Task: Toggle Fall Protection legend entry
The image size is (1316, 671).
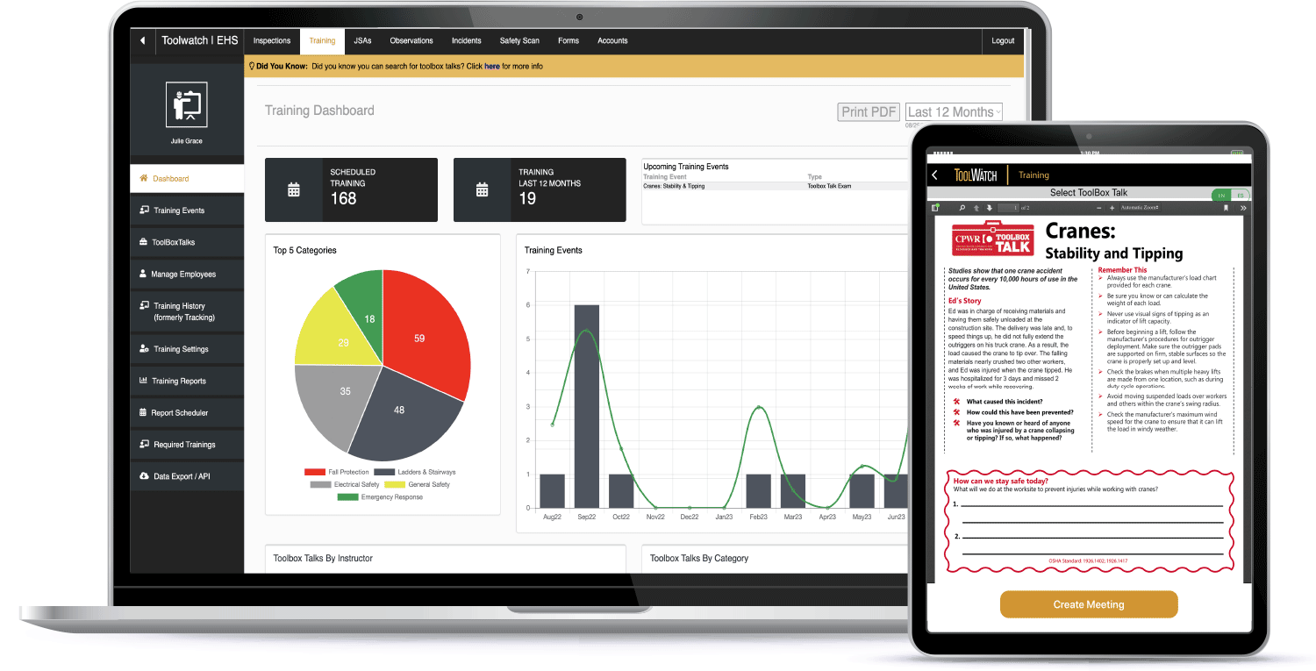Action: pos(336,472)
